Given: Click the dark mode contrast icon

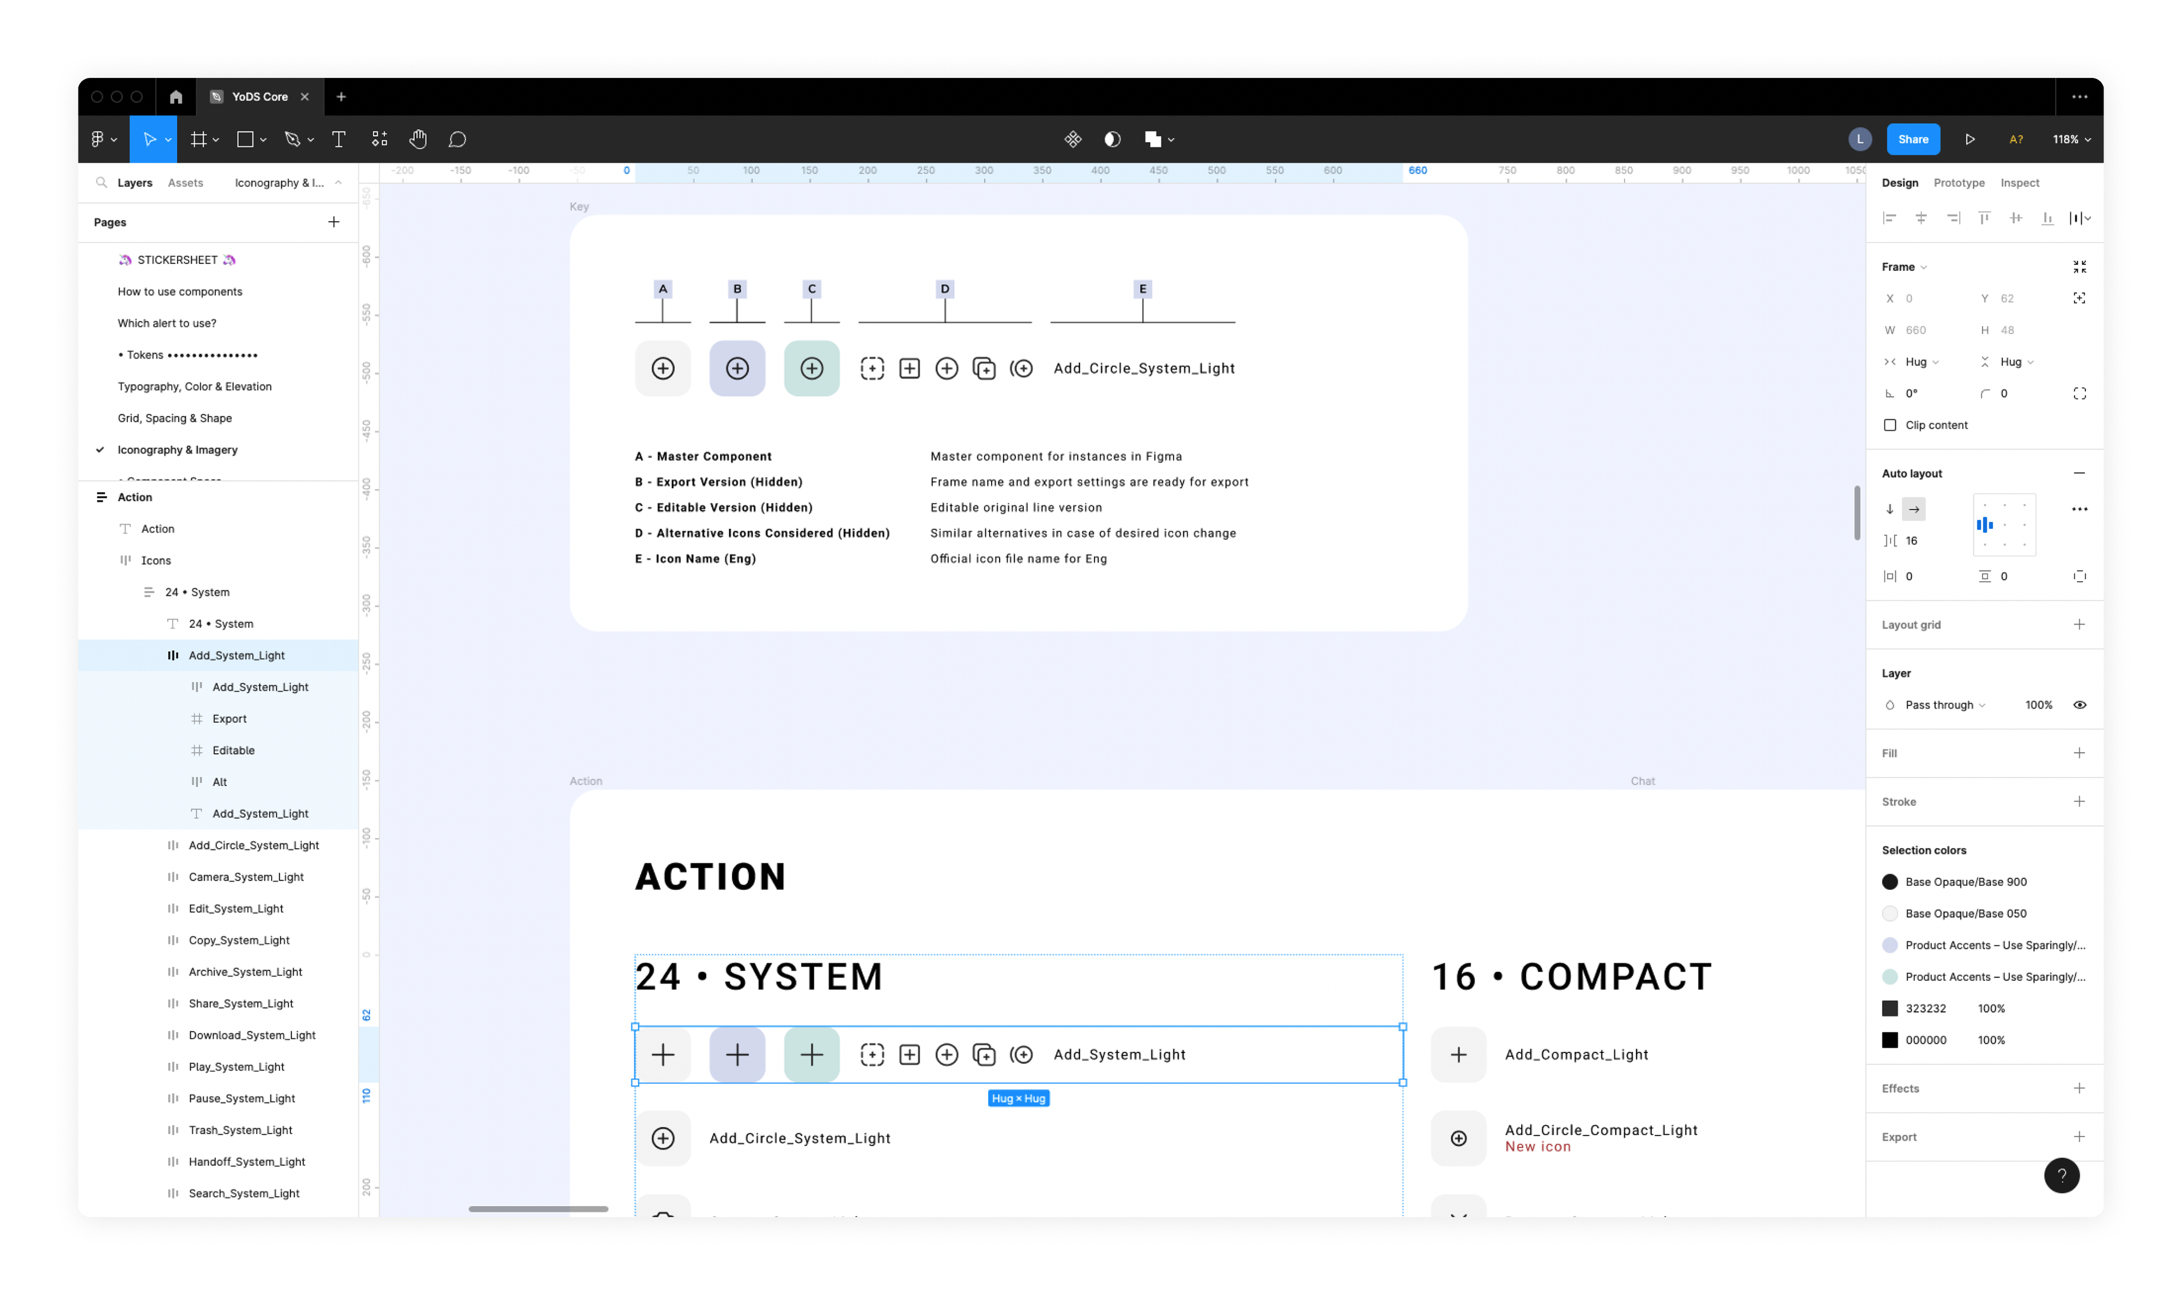Looking at the screenshot, I should tap(1111, 140).
